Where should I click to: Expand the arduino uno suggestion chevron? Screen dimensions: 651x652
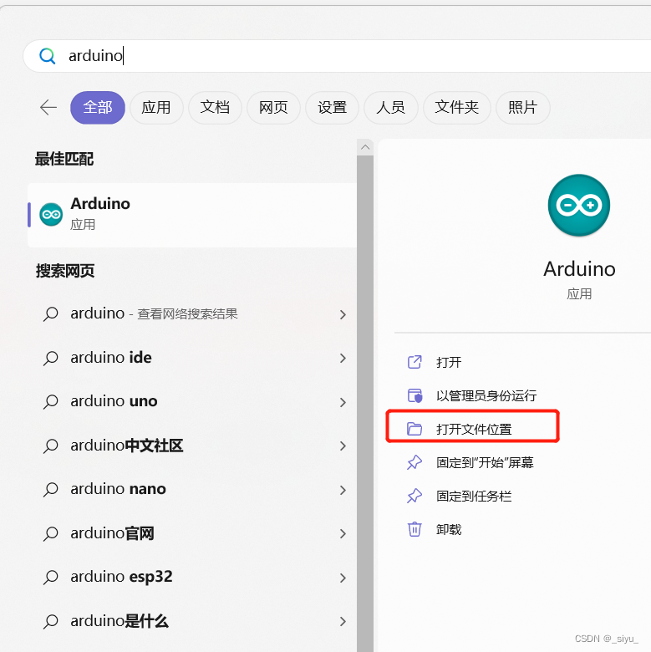tap(343, 402)
